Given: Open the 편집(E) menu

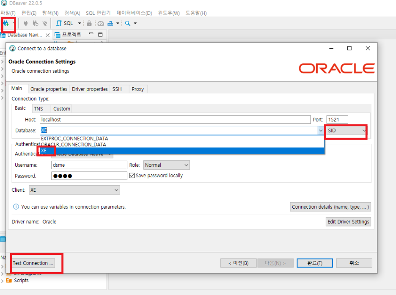Looking at the screenshot, I should click(x=29, y=13).
